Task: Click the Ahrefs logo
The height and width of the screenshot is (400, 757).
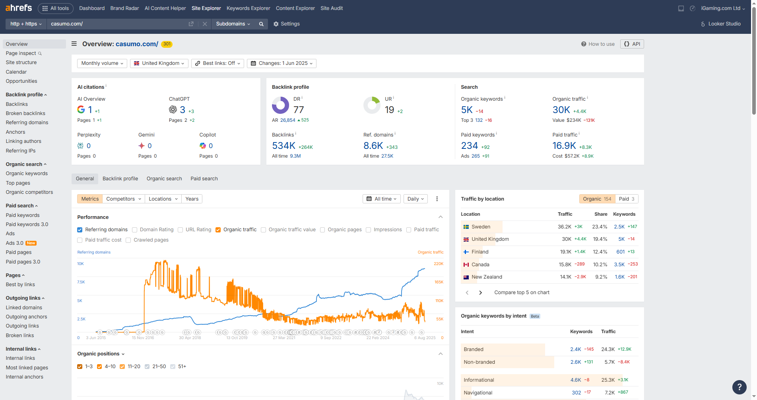Action: coord(19,8)
